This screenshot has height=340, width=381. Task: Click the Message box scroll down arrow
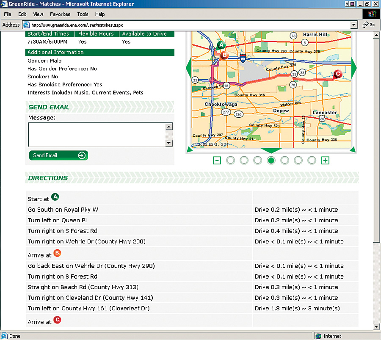click(x=169, y=143)
